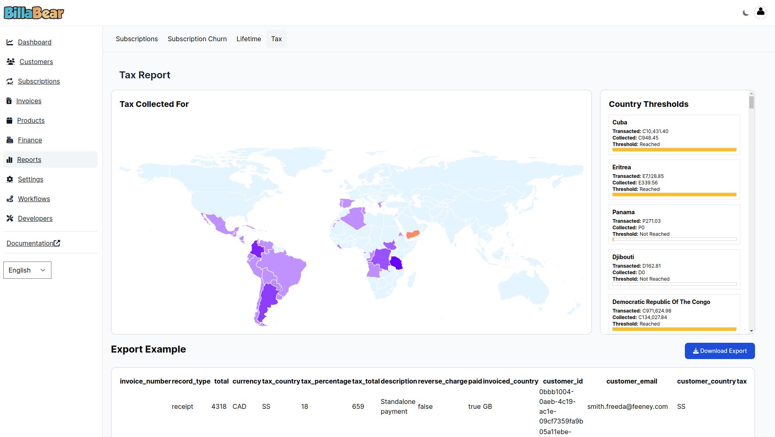Click the Subscriptions refresh arrows icon

[10, 81]
